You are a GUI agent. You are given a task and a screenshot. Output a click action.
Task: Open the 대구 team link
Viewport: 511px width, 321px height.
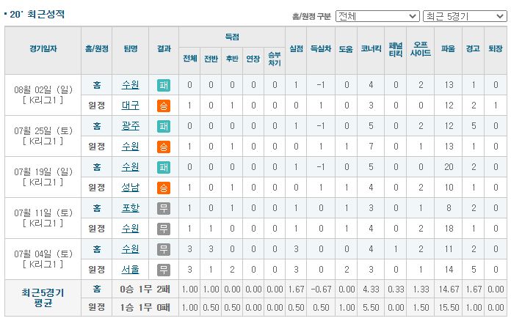click(x=131, y=106)
